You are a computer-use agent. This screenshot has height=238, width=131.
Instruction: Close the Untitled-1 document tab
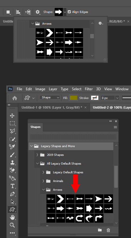point(85,107)
